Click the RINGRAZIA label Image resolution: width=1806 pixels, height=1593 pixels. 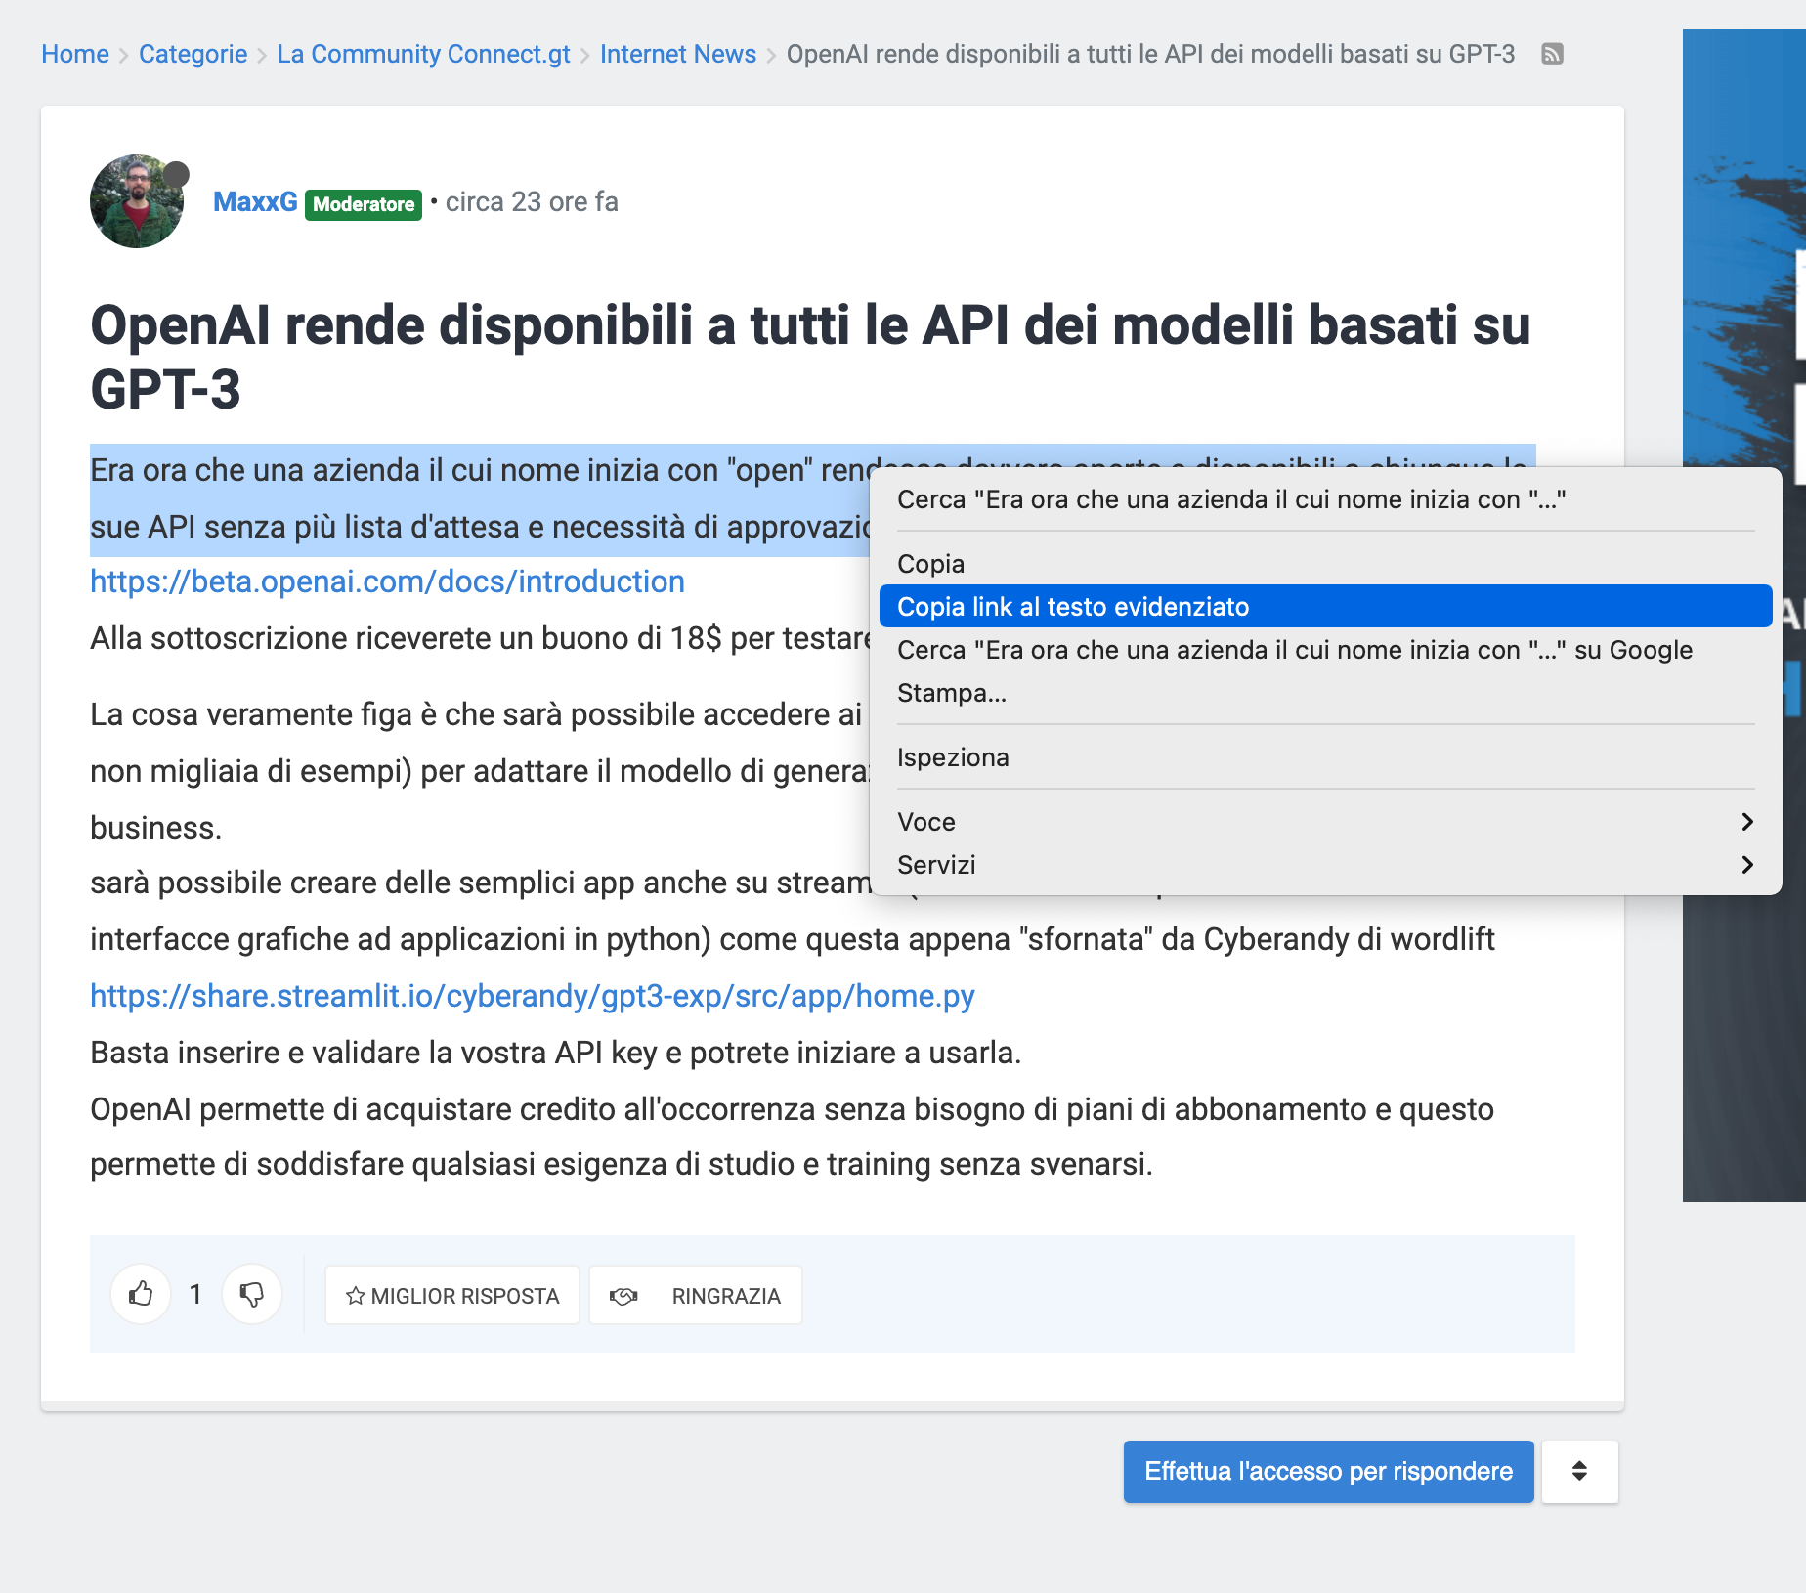(x=726, y=1296)
